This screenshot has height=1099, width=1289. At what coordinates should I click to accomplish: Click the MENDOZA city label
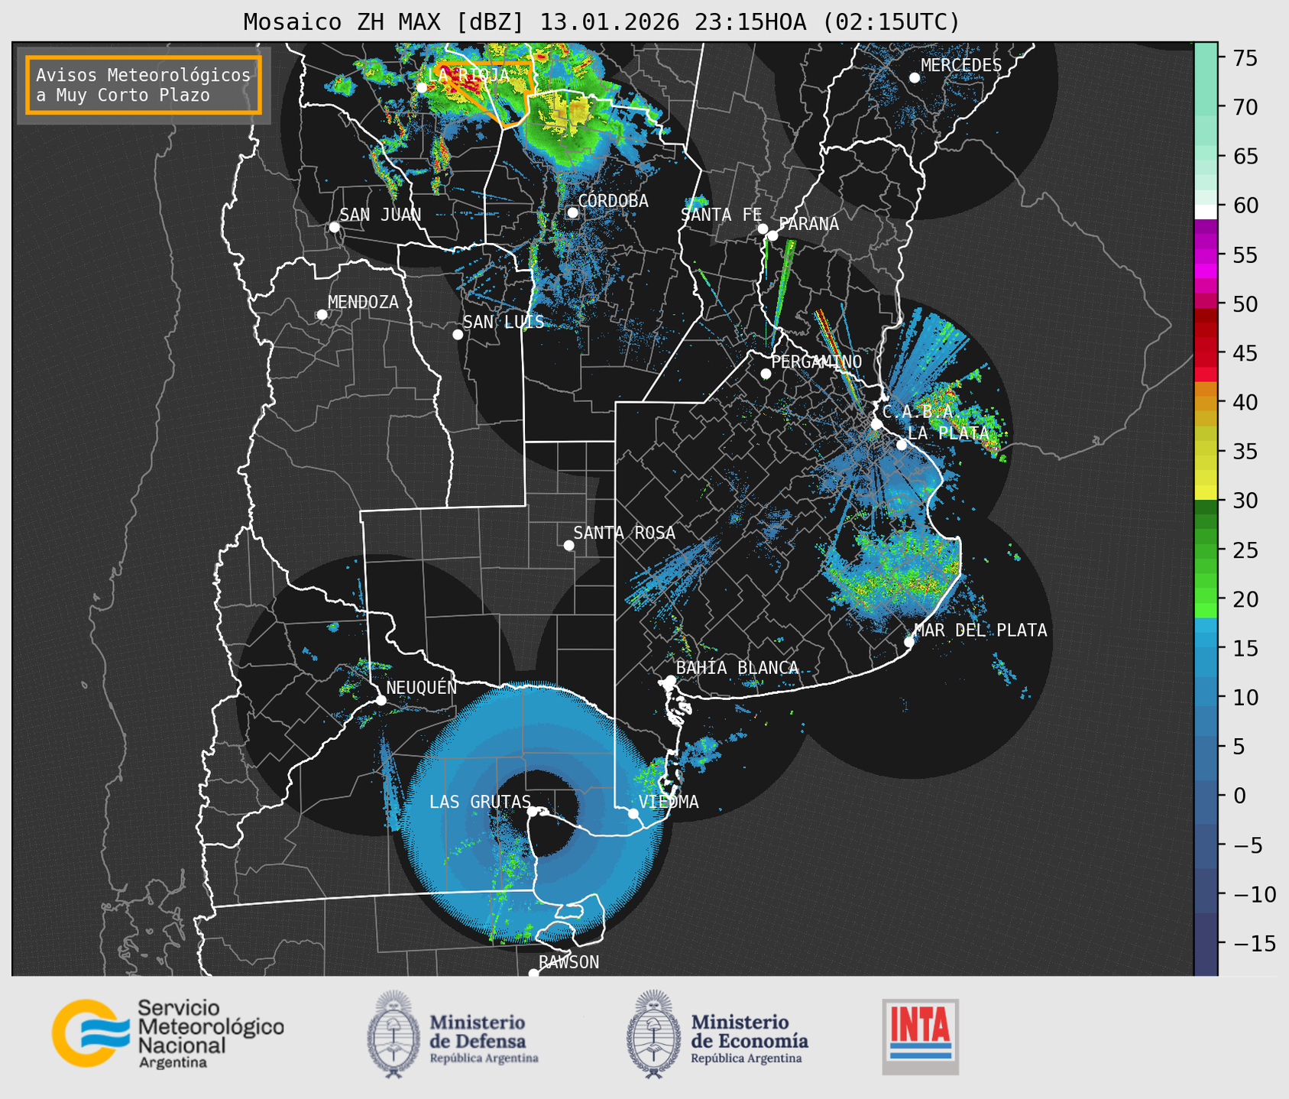point(363,302)
